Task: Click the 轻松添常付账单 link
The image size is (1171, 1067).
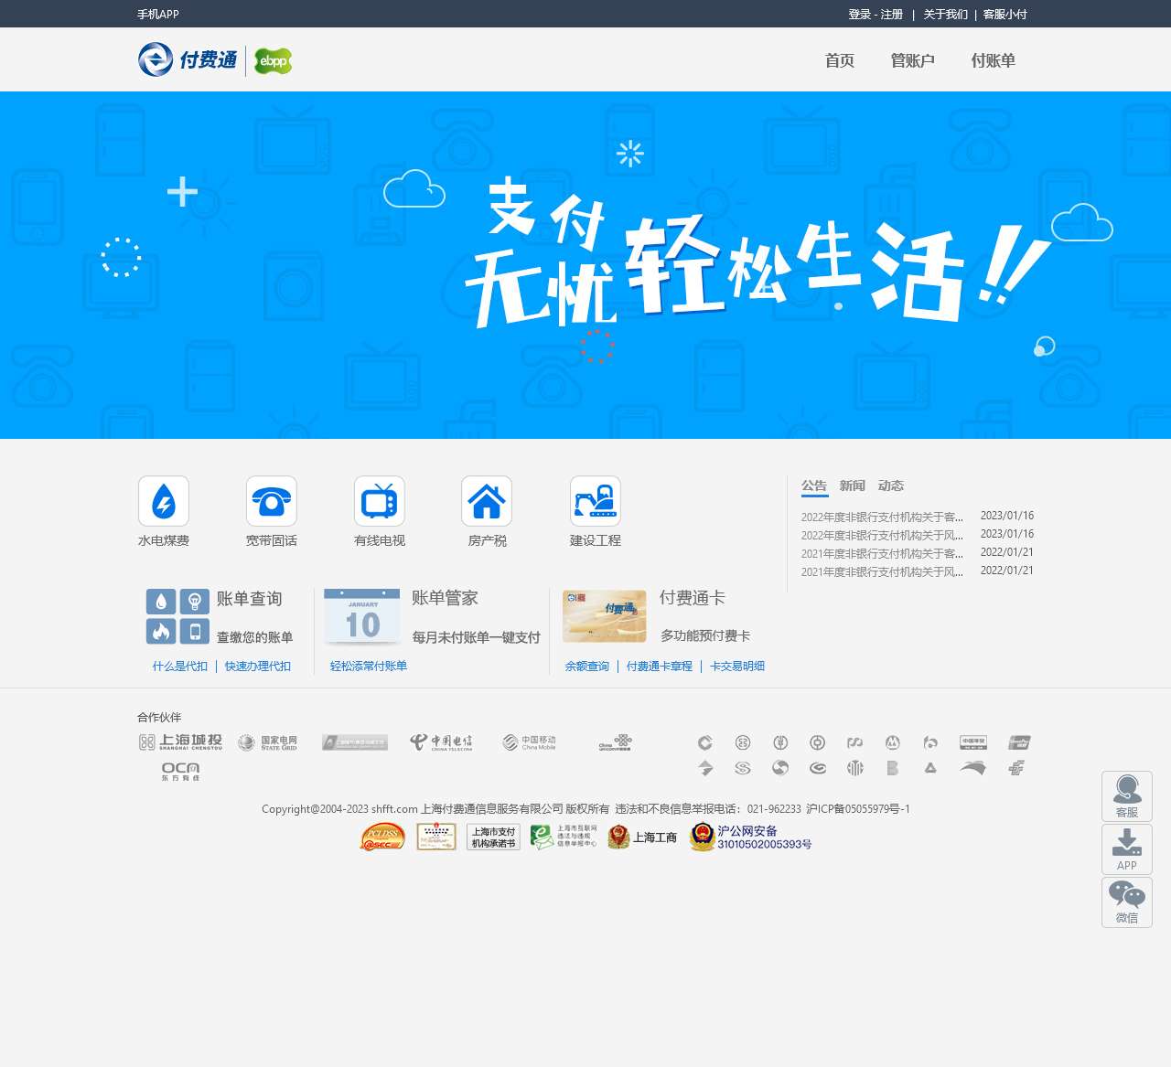Action: [369, 666]
